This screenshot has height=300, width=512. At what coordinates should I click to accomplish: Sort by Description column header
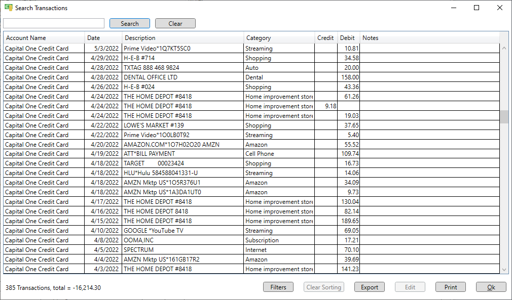click(183, 38)
